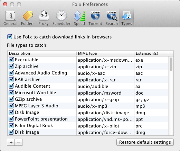The image size is (180, 151).
Task: Select the application/x-gzip MIME cell
Action: point(105,99)
